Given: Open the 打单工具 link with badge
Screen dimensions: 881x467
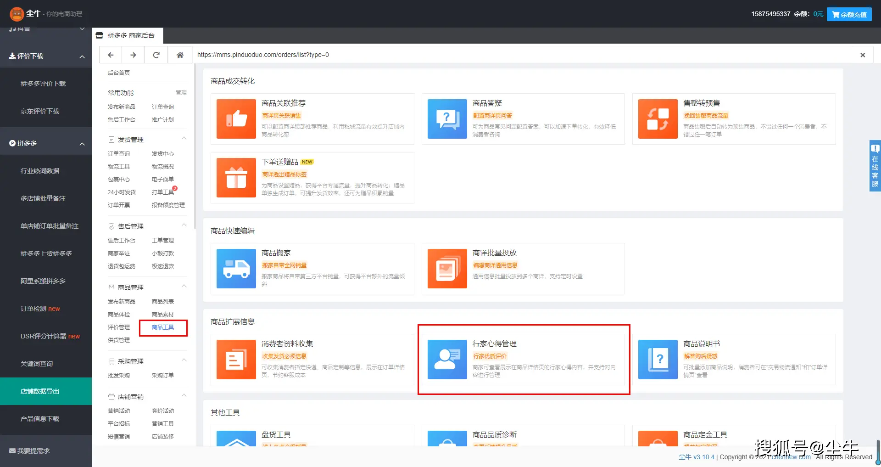Looking at the screenshot, I should (x=164, y=192).
